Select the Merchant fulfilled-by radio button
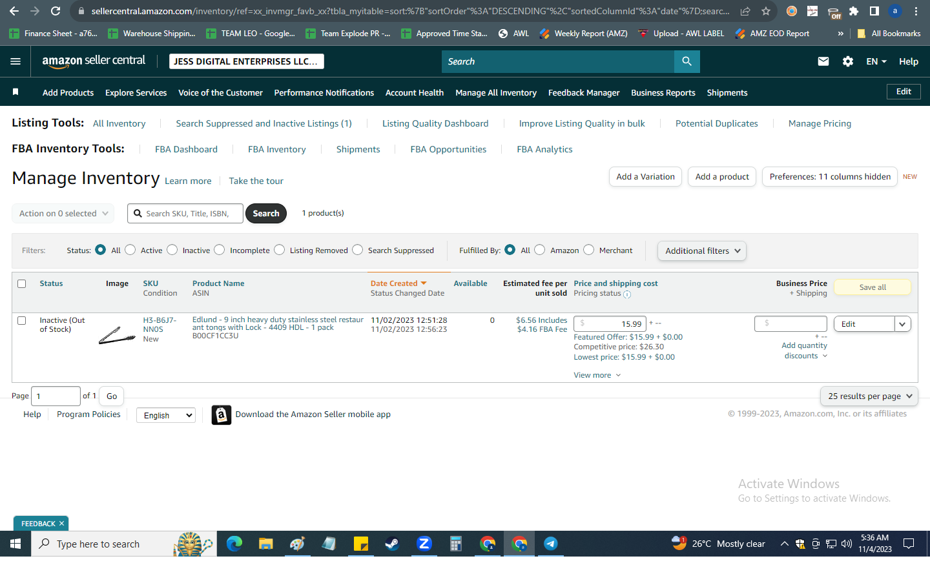The height and width of the screenshot is (563, 930). tap(588, 250)
